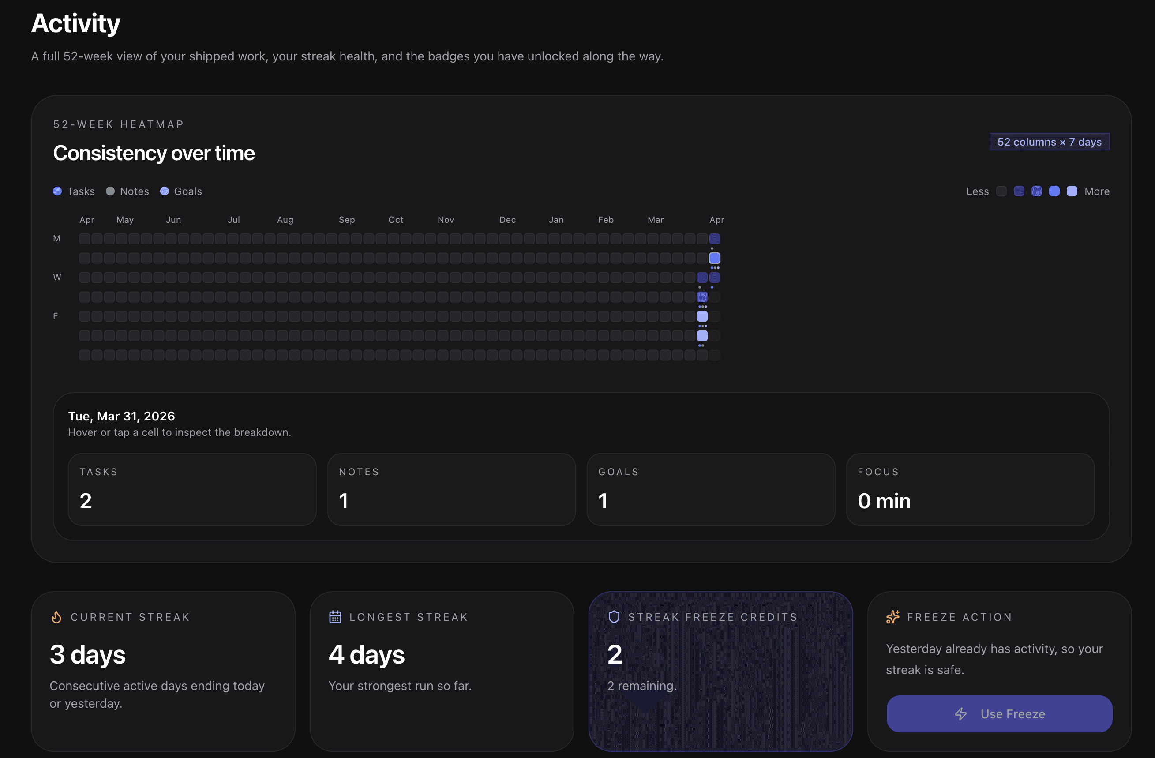
Task: Click the 2 remaining text
Action: pos(641,686)
